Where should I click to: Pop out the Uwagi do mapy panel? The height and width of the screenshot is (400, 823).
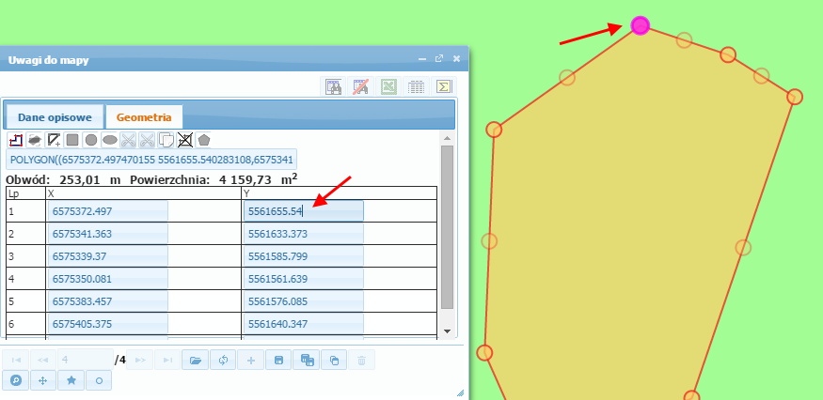point(439,59)
